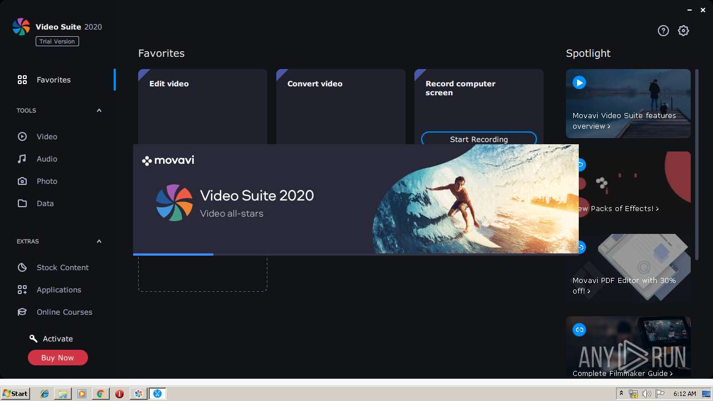713x401 pixels.
Task: Click the taskbar clock showing 6:12 AM
Action: (x=685, y=394)
